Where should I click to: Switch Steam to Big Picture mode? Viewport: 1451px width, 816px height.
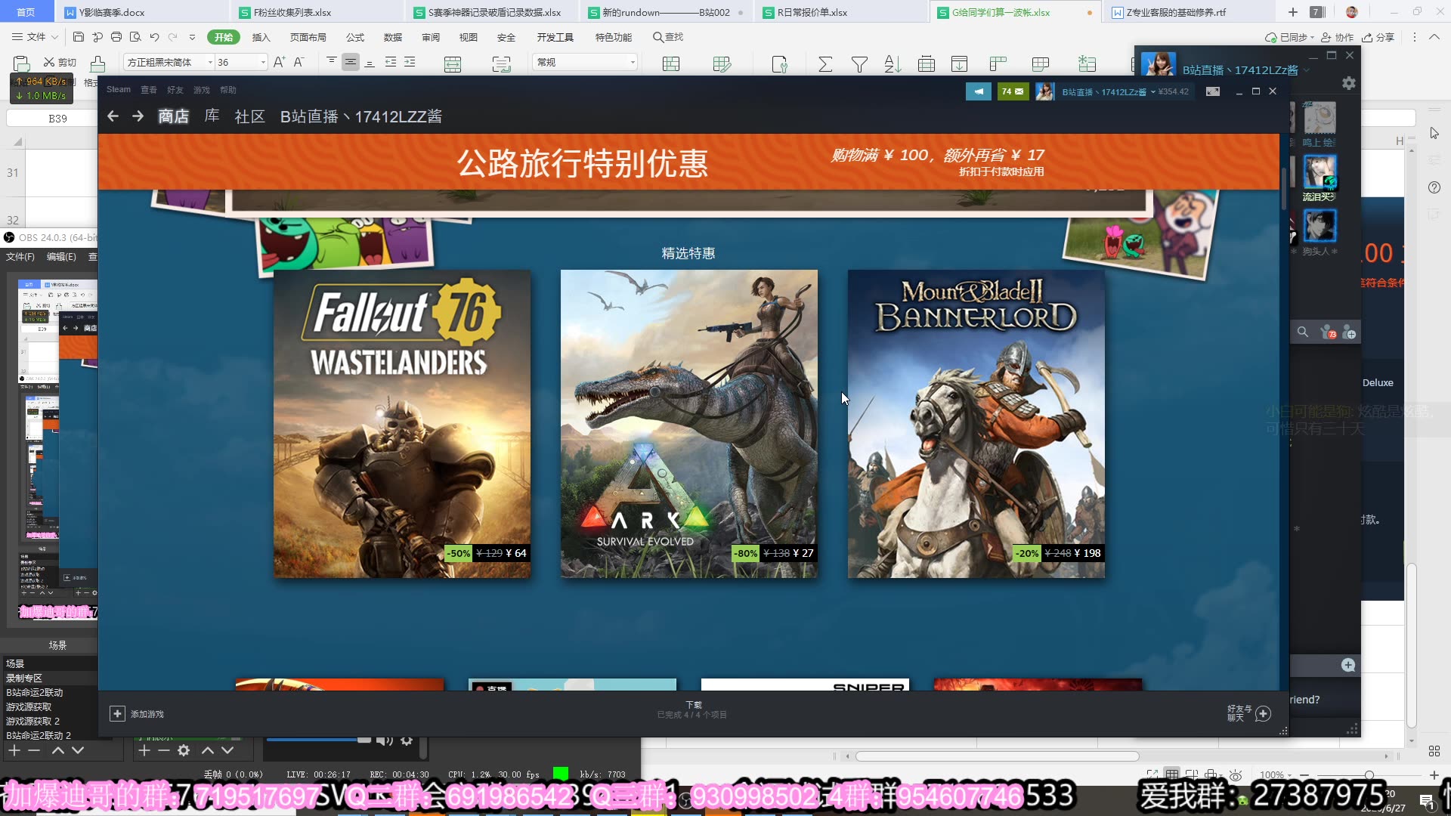click(1213, 91)
